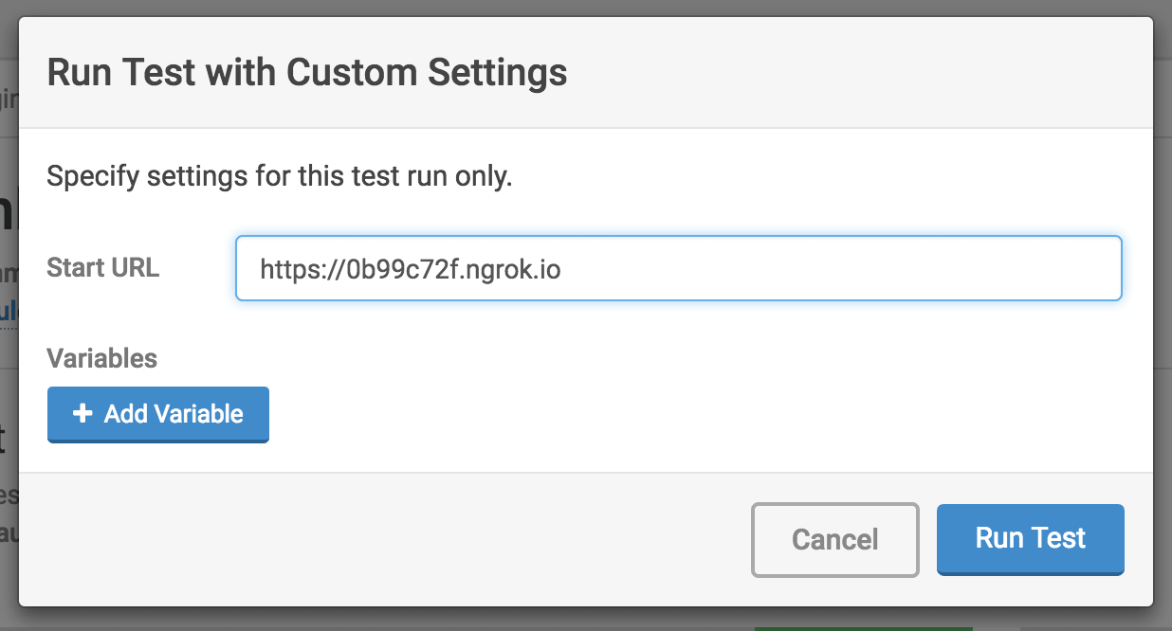Viewport: 1172px width, 631px height.
Task: Click the Start URL label
Action: pos(102,267)
